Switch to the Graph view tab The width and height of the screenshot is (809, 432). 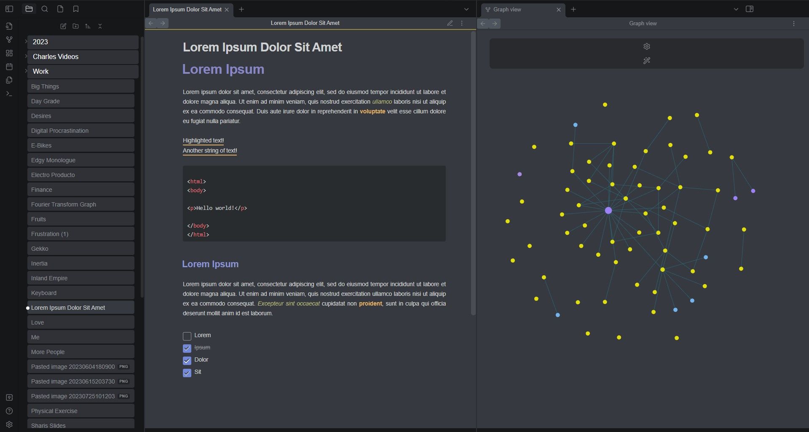[x=507, y=9]
